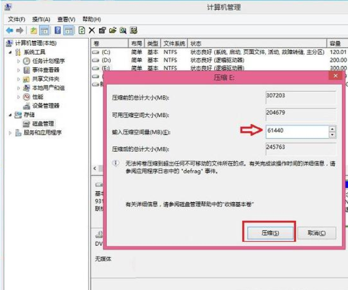Image resolution: width=348 pixels, height=290 pixels.
Task: Click the open folder toolbar icon
Action: pos(112,31)
